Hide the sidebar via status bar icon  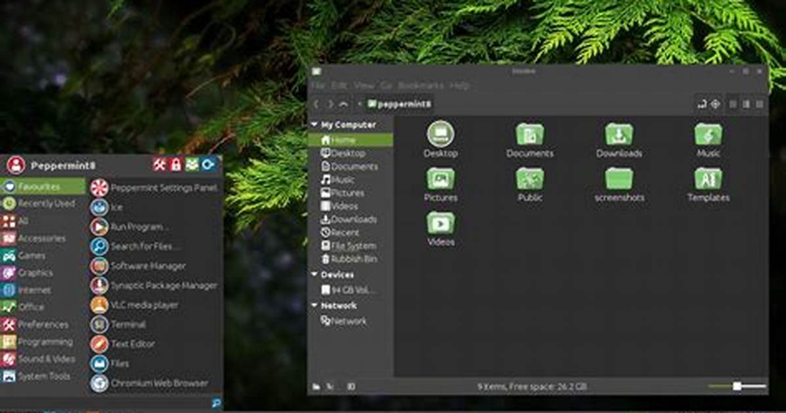tap(352, 387)
